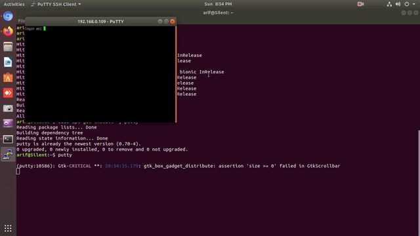Show Applications grid button
The width and height of the screenshot is (420, 236).
click(8, 228)
